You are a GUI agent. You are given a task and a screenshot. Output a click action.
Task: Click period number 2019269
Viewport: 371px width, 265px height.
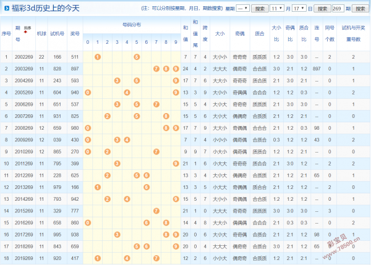24,258
